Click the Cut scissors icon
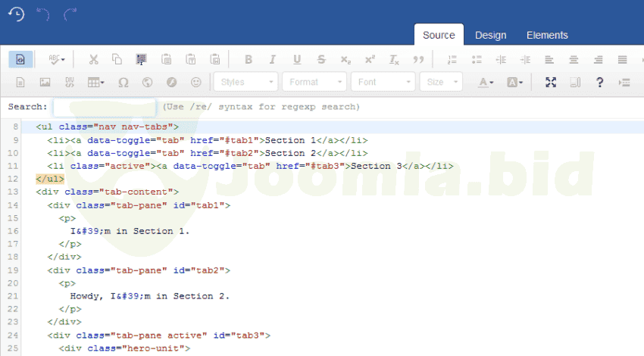 click(93, 59)
